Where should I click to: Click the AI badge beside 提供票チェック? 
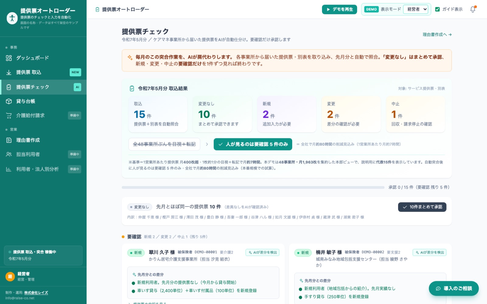coord(77,87)
